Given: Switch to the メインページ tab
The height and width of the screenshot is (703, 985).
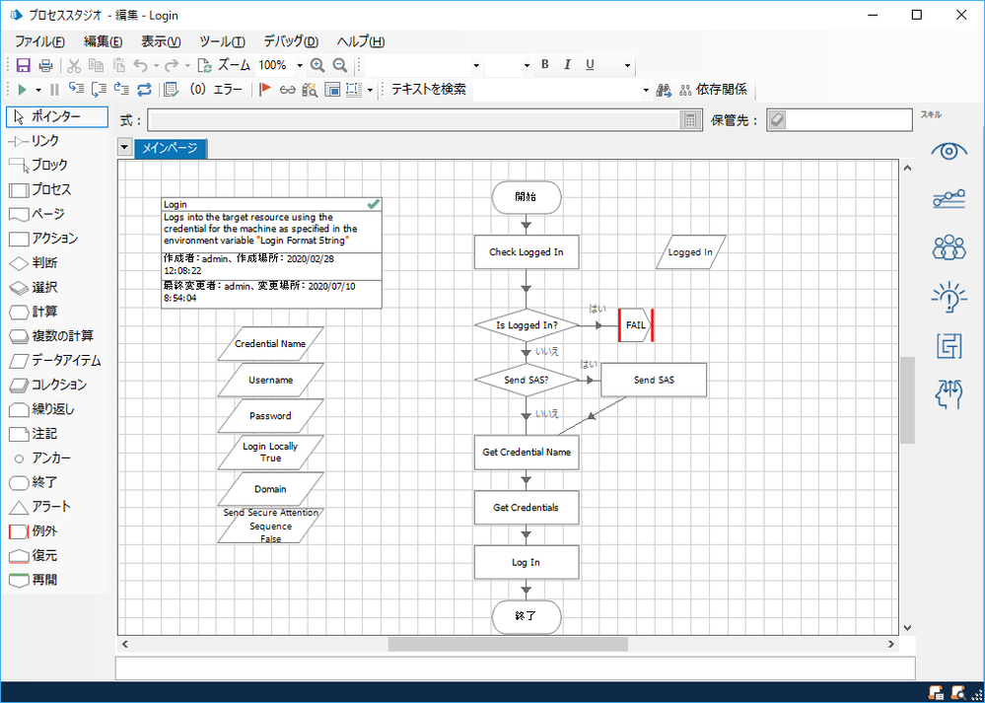Looking at the screenshot, I should click(x=171, y=148).
